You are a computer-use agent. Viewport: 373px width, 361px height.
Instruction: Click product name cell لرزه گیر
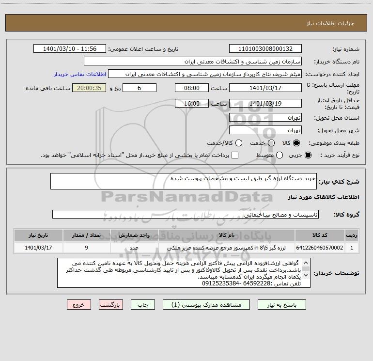[x=226, y=248]
